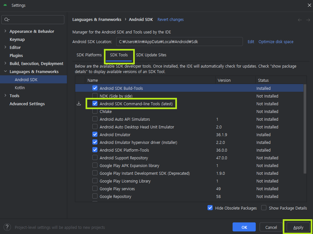The image size is (313, 234).
Task: Click the Version column header
Action: (224, 80)
